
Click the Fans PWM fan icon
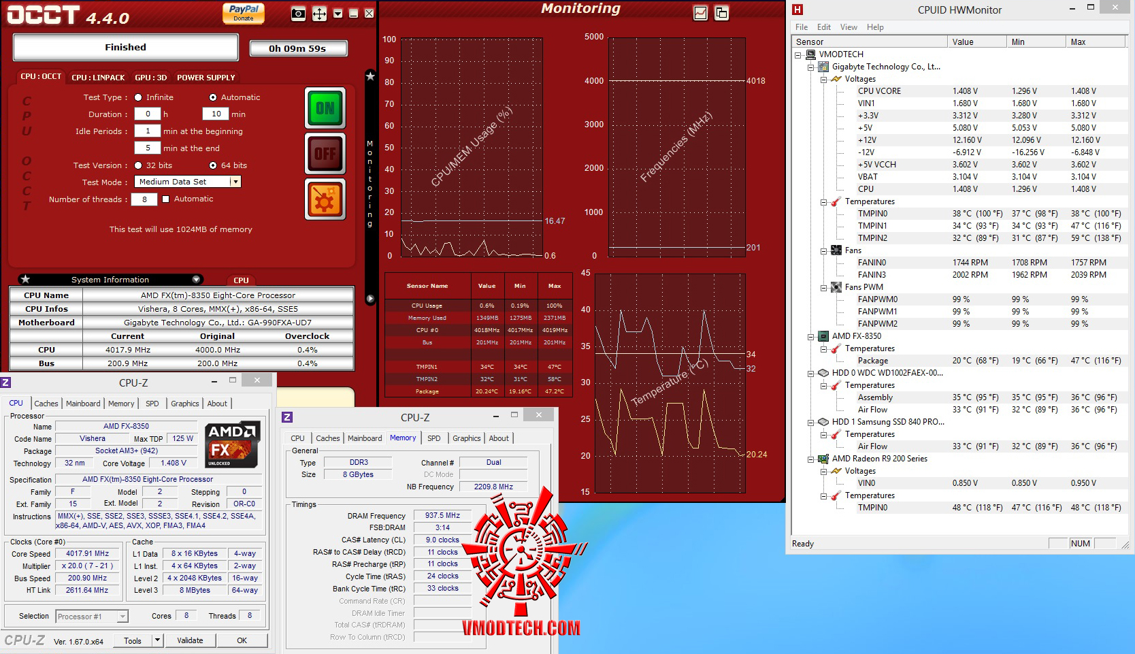pyautogui.click(x=836, y=287)
